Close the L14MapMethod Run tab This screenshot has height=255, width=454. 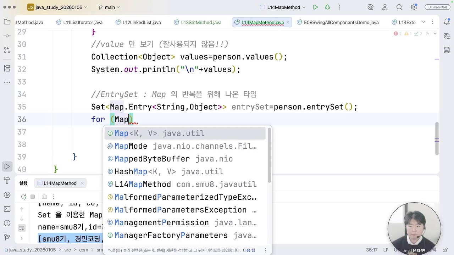pos(82,183)
